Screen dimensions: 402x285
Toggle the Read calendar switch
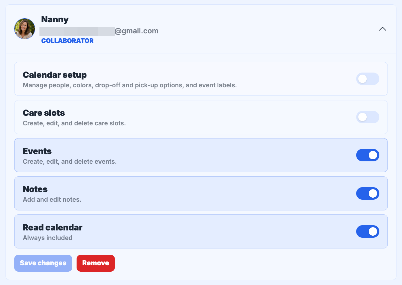(x=367, y=232)
